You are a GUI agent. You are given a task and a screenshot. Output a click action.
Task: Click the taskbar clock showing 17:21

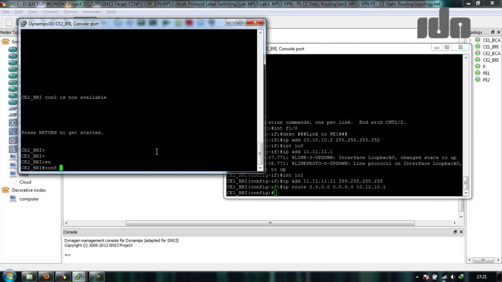[x=482, y=277]
